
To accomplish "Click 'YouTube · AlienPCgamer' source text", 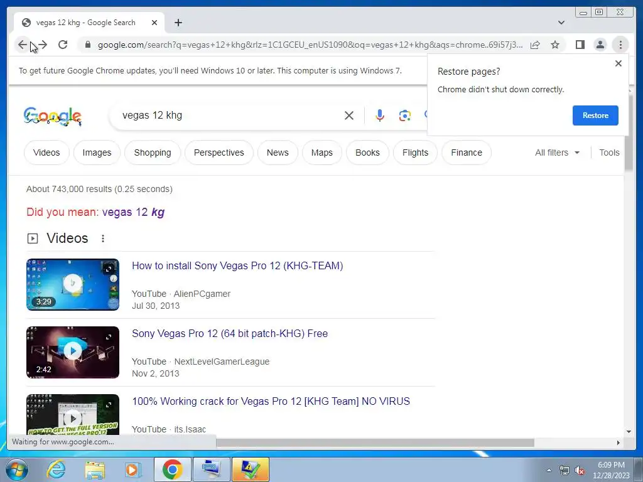I will coord(181,294).
